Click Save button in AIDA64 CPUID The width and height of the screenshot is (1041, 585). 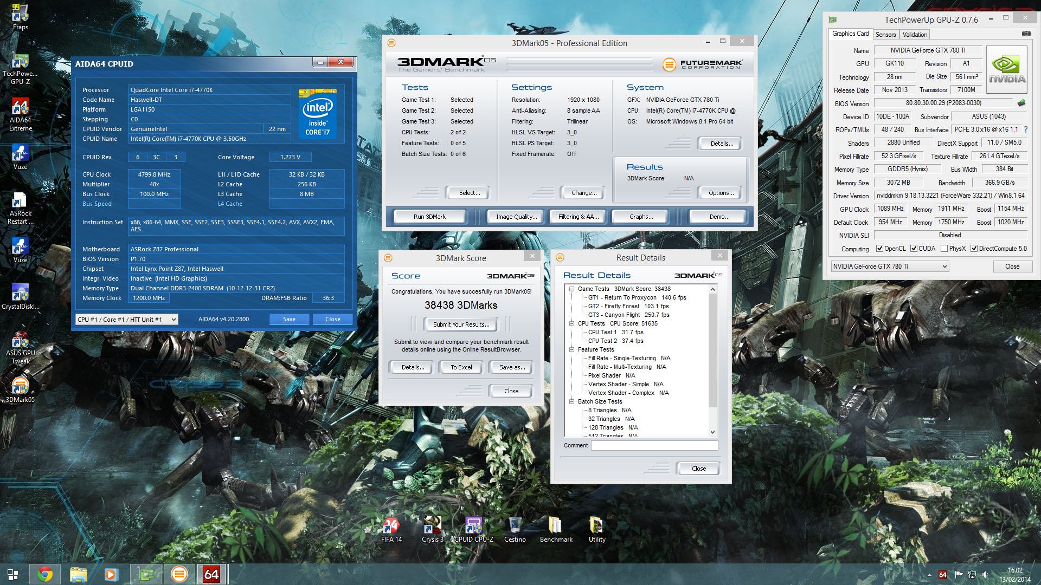290,320
